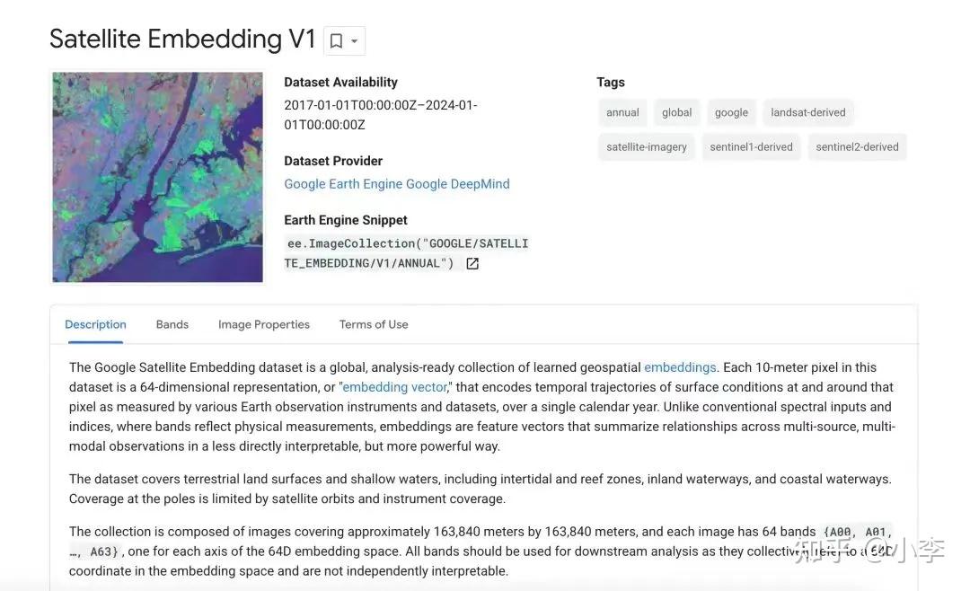This screenshot has height=591, width=970.
Task: Click the landsat-derived tag
Action: 807,112
